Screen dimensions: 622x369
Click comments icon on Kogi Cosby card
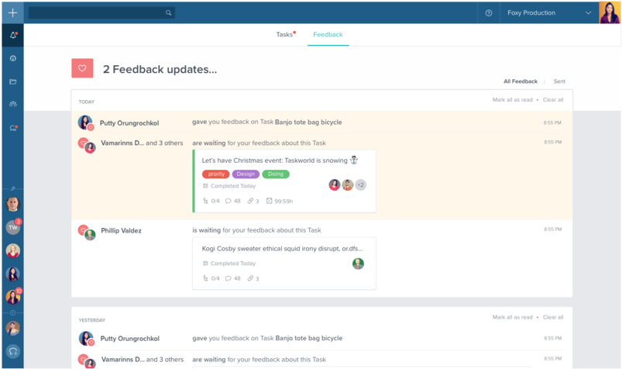[x=228, y=278]
